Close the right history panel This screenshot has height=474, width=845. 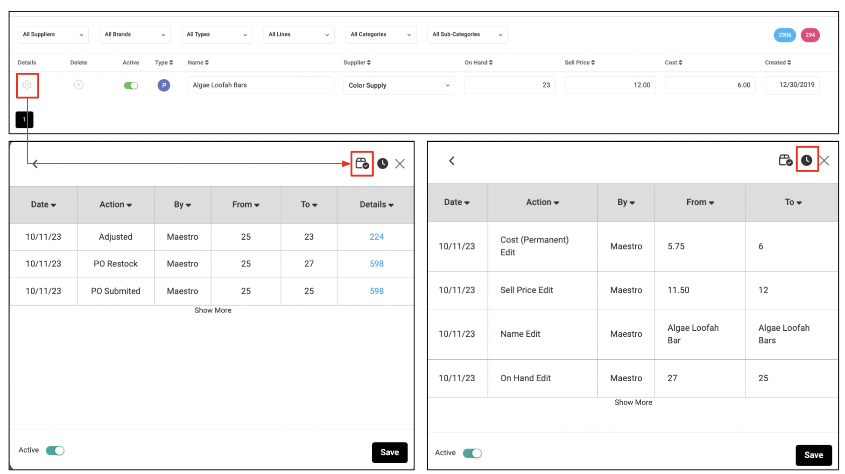pyautogui.click(x=824, y=161)
